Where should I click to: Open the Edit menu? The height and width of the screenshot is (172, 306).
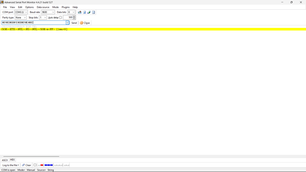tap(20, 7)
